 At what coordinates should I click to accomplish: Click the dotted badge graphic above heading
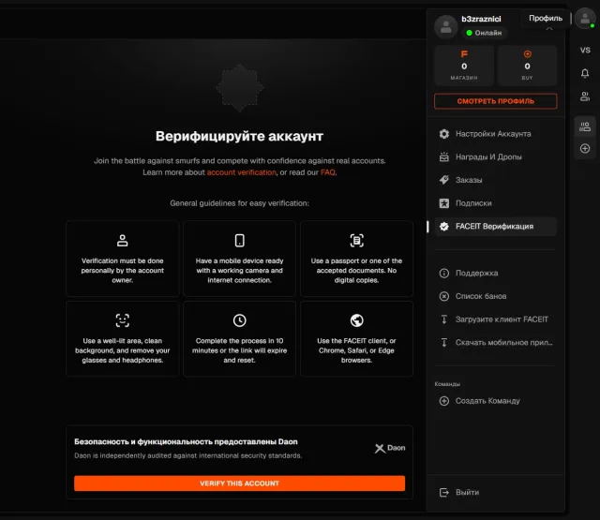coord(240,88)
